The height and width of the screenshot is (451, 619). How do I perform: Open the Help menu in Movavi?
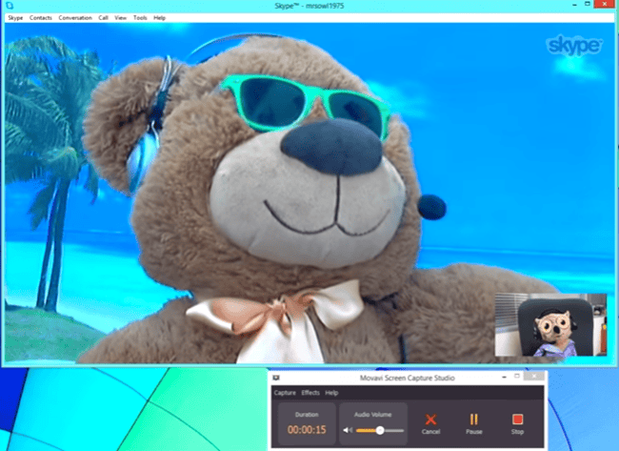coord(331,393)
